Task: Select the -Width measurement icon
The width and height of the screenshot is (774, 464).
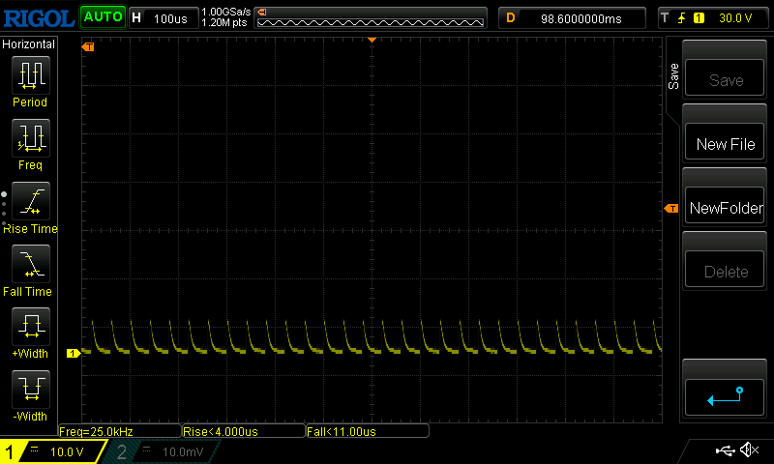Action: coord(31,389)
